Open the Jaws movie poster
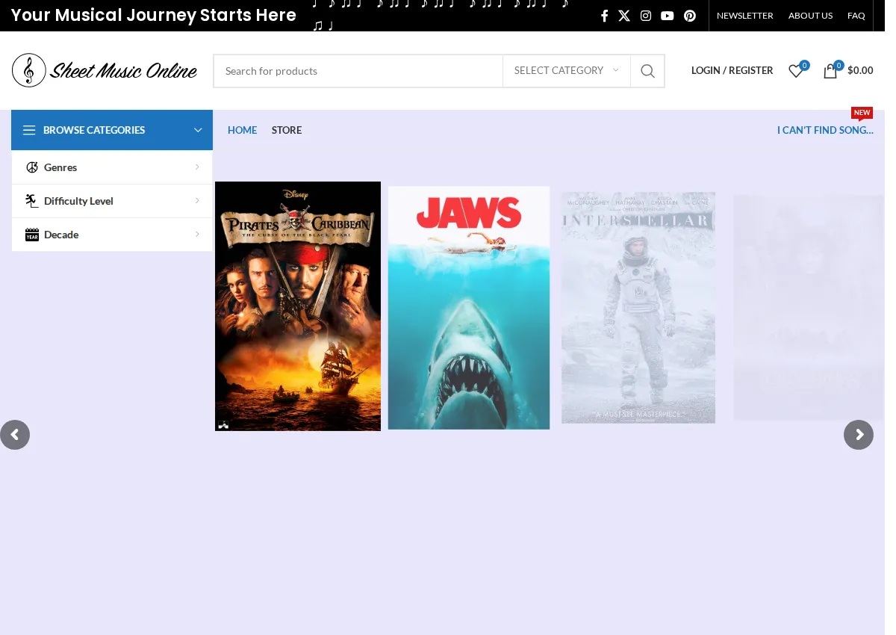Viewport: 896px width, 635px height. point(469,308)
